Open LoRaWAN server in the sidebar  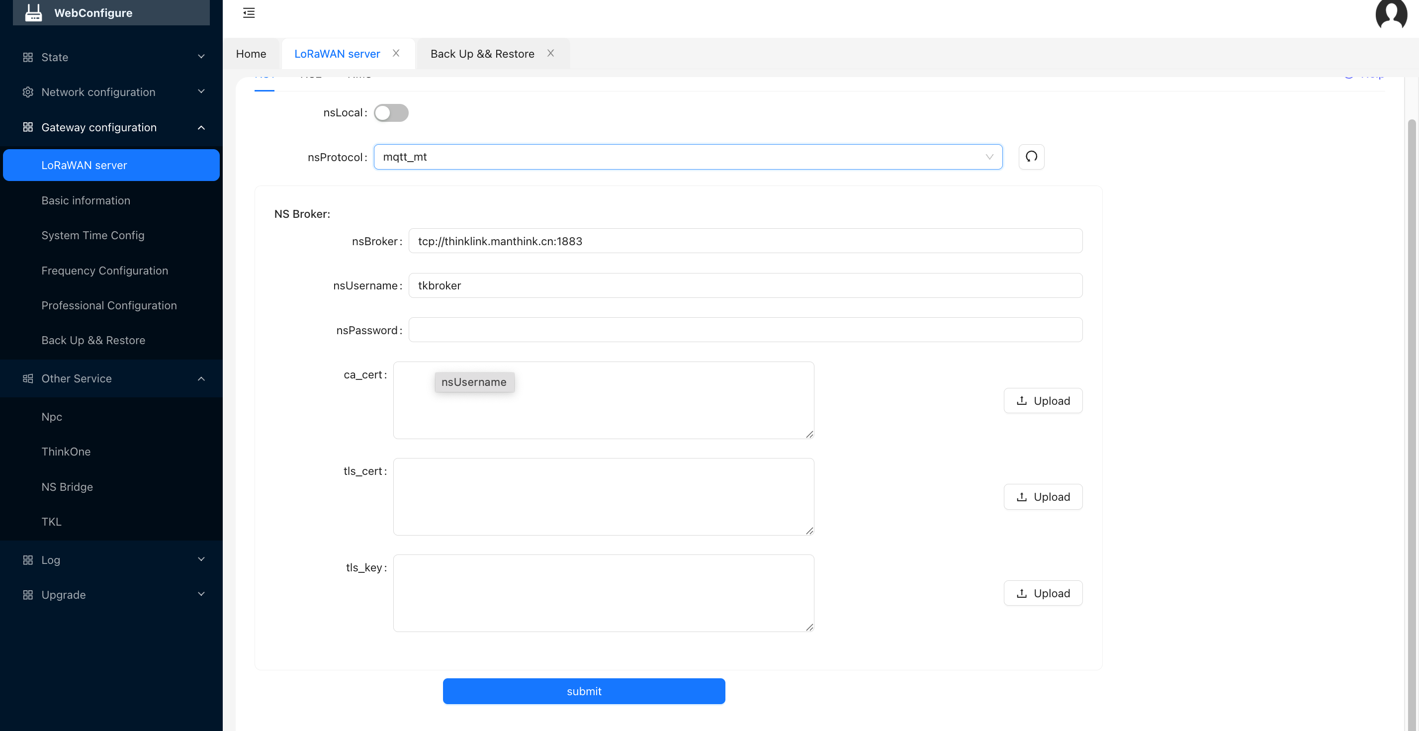coord(111,165)
